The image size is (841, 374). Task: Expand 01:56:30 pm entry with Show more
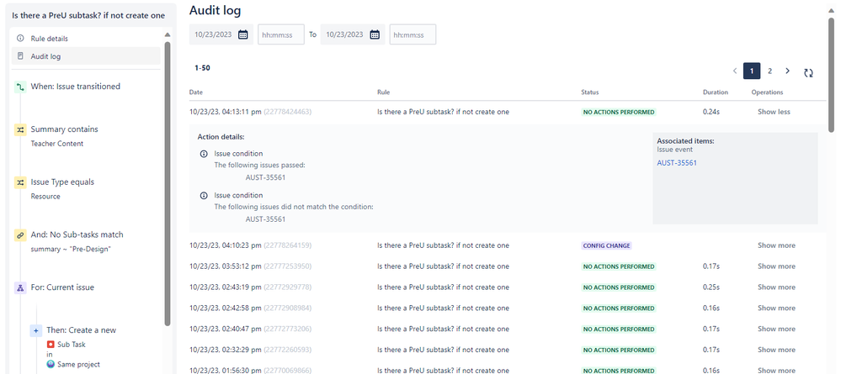pos(776,371)
